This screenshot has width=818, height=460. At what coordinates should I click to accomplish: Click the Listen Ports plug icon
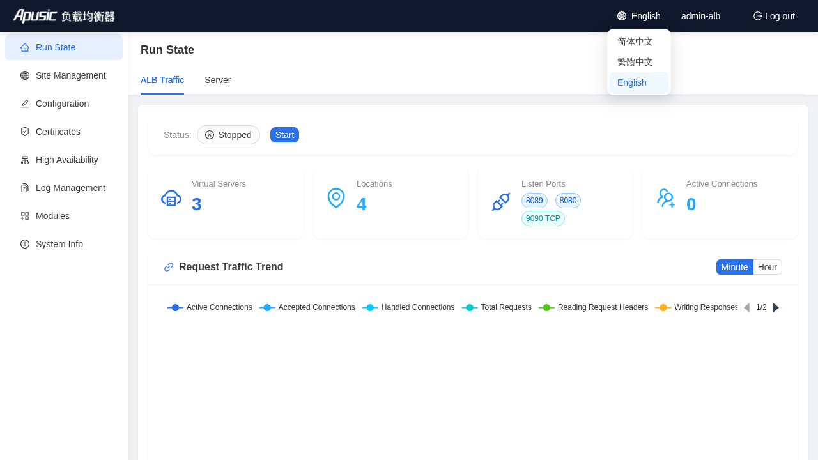click(501, 202)
